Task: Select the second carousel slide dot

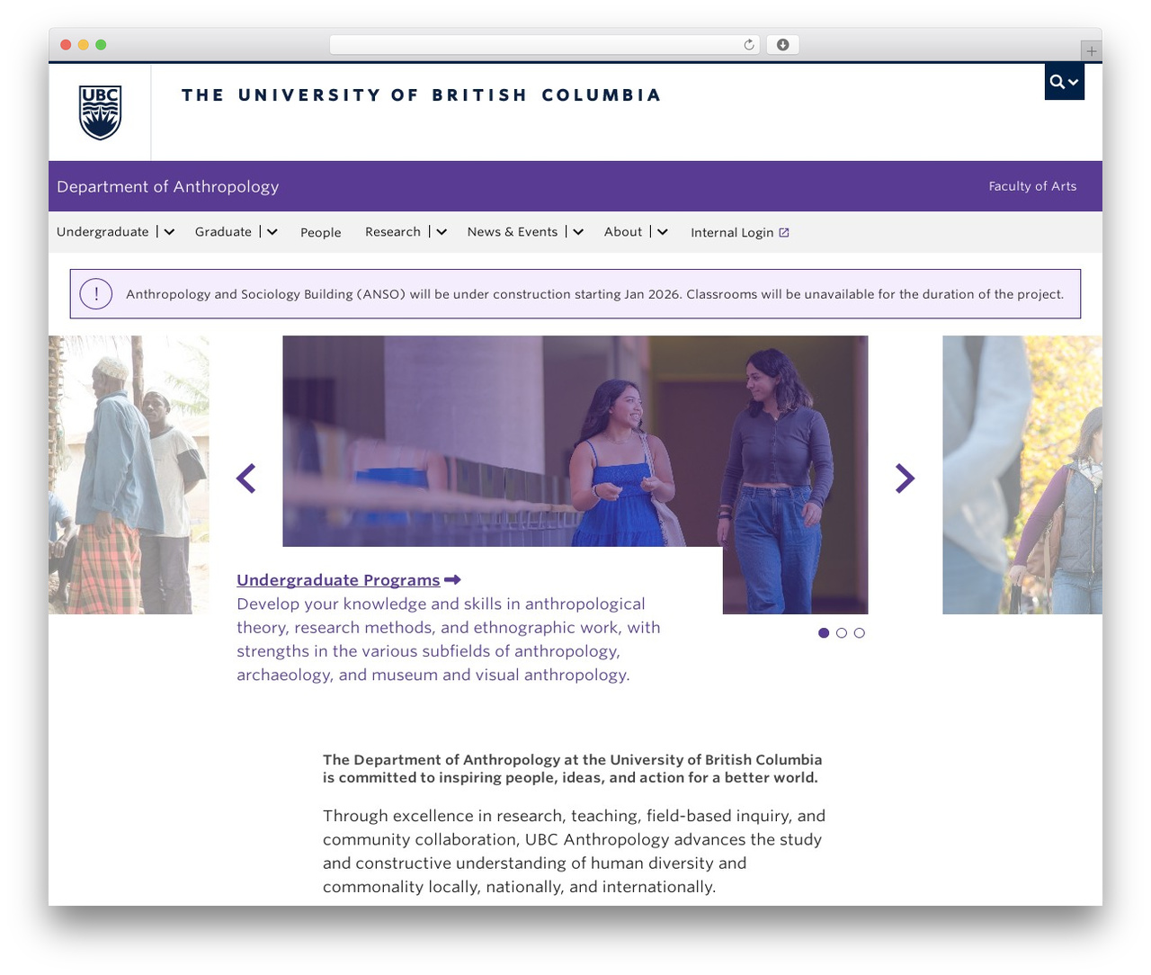Action: point(842,633)
